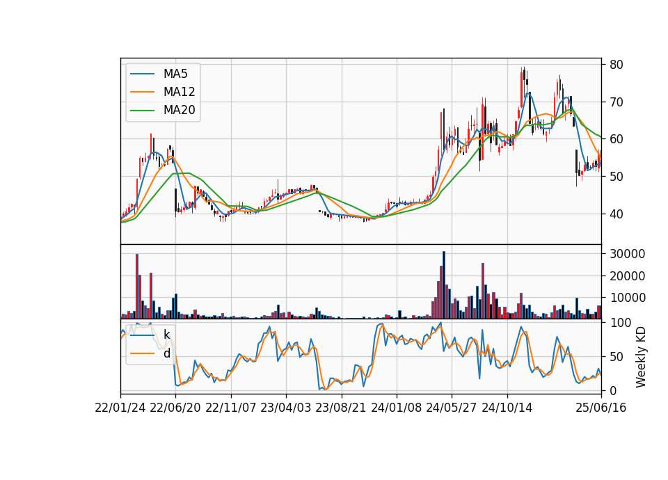
Task: Click the MA20 legend label
Action: click(x=179, y=110)
